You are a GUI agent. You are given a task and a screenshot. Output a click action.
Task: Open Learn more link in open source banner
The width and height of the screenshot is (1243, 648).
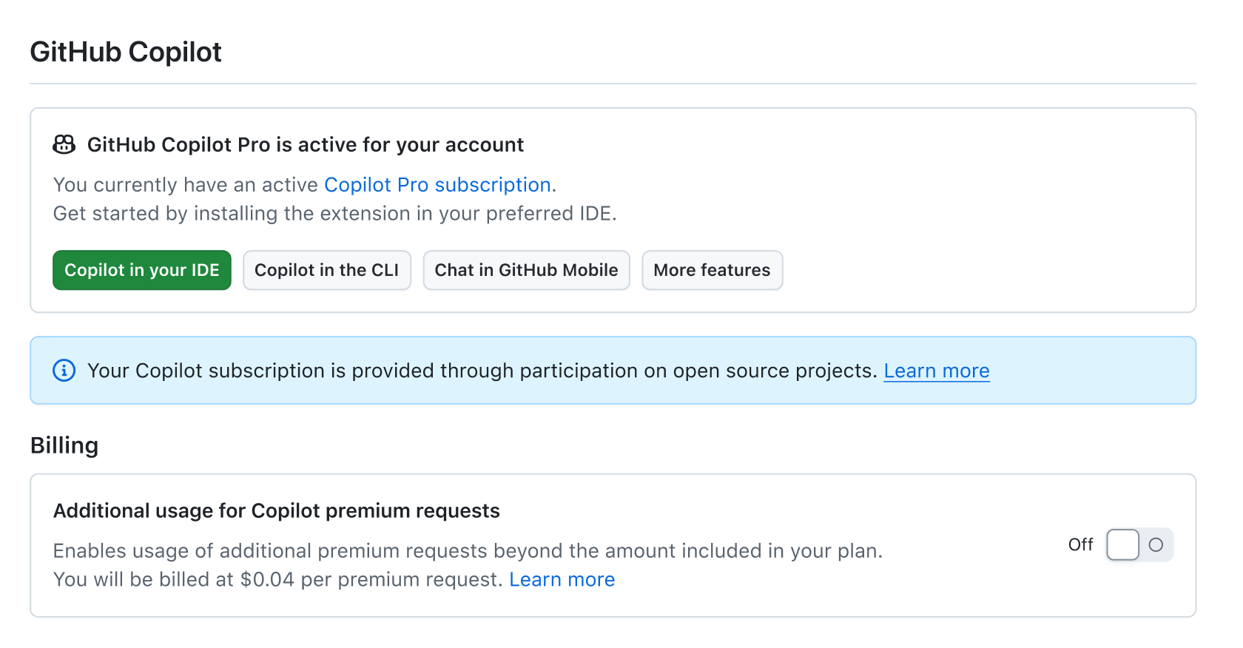(936, 371)
